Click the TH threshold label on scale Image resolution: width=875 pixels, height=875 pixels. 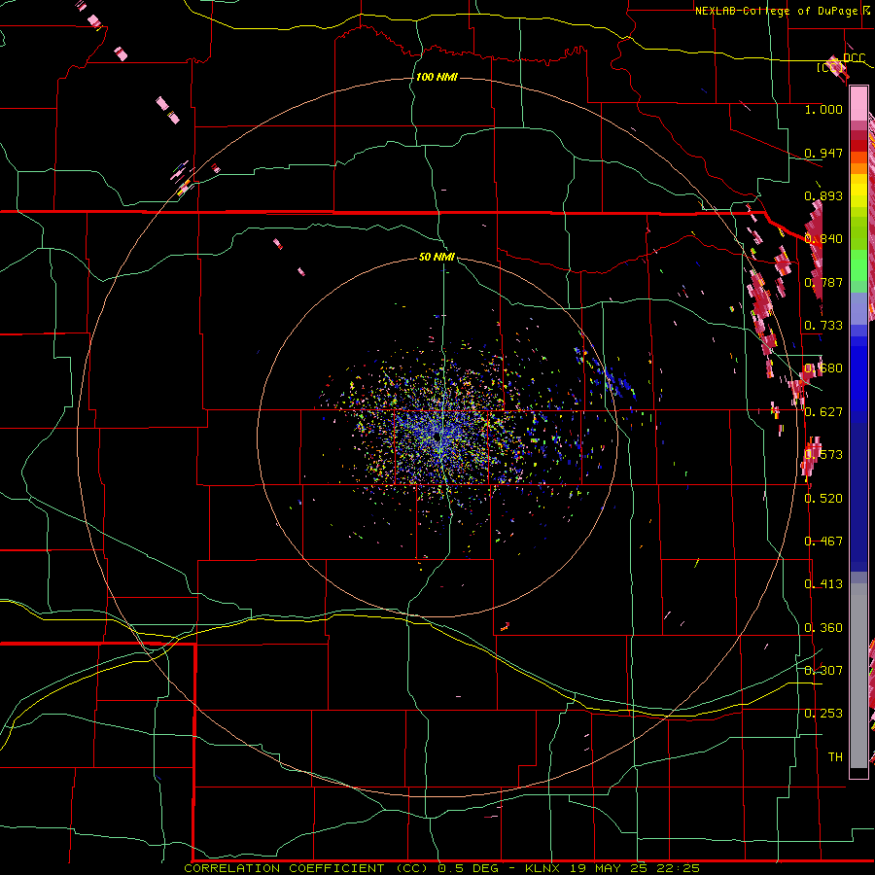click(835, 757)
